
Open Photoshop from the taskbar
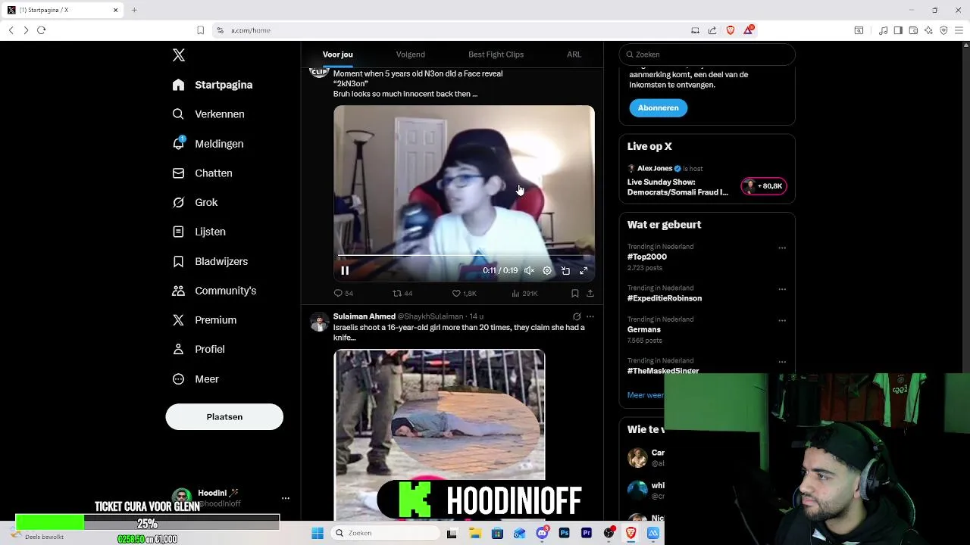click(564, 533)
